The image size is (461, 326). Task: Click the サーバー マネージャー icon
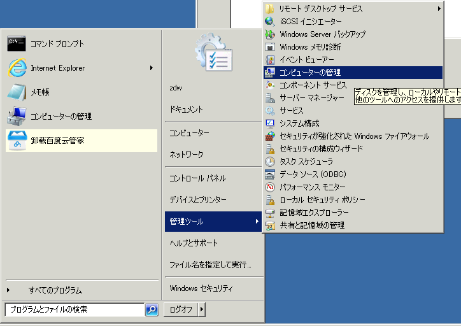[269, 98]
